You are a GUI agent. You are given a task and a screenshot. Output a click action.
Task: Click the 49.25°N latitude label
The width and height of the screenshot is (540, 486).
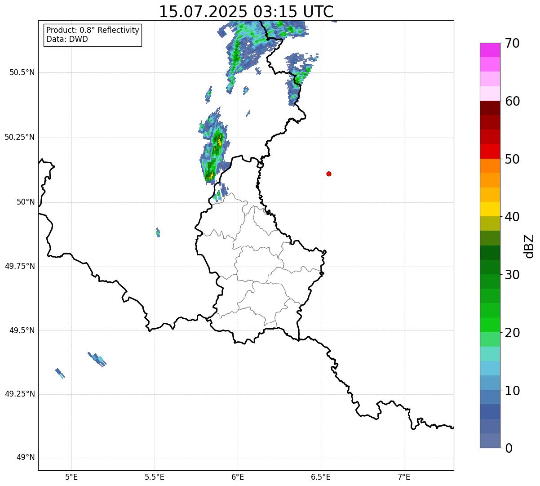[19, 394]
